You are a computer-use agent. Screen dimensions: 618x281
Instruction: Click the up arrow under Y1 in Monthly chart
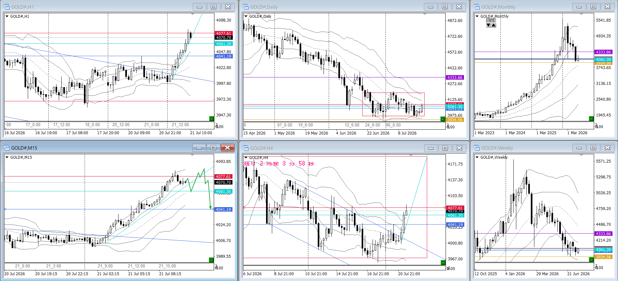pos(494,25)
